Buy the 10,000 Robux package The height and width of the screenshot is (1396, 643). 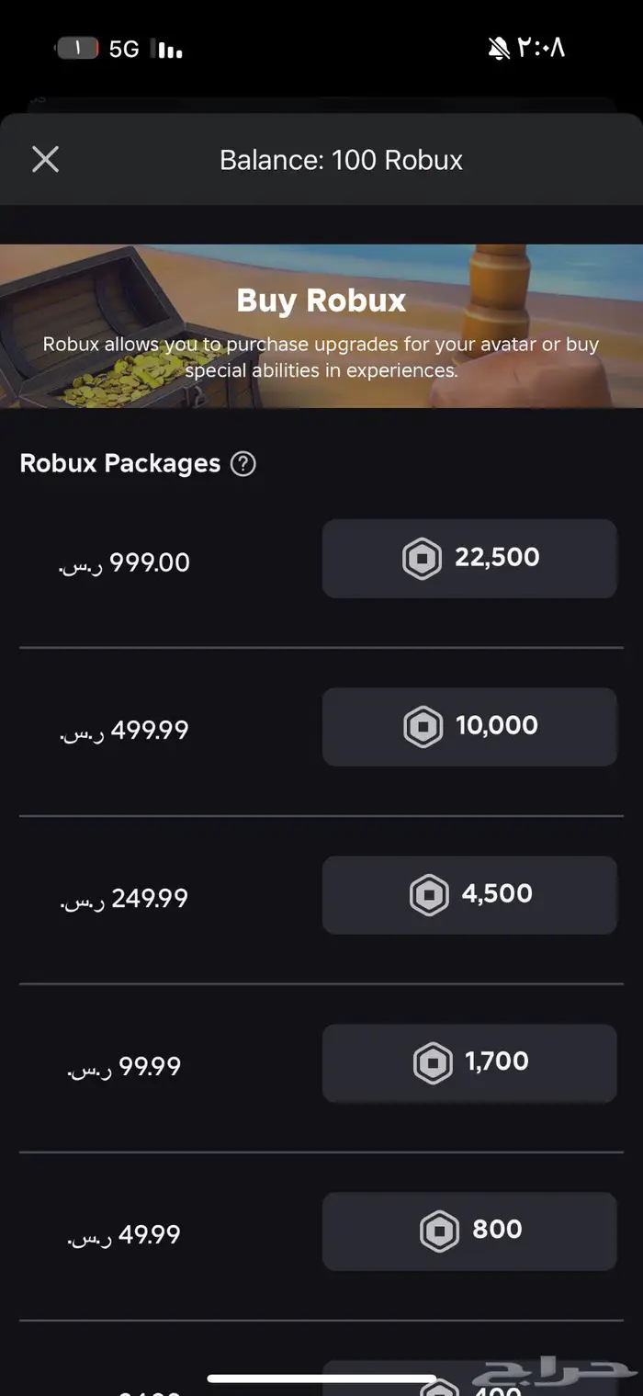[x=469, y=727]
